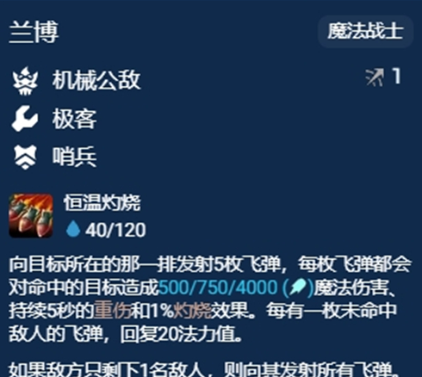Screen dimensions: 422x377
Task: Click the highlighted 灼烧 keyword
Action: (193, 310)
